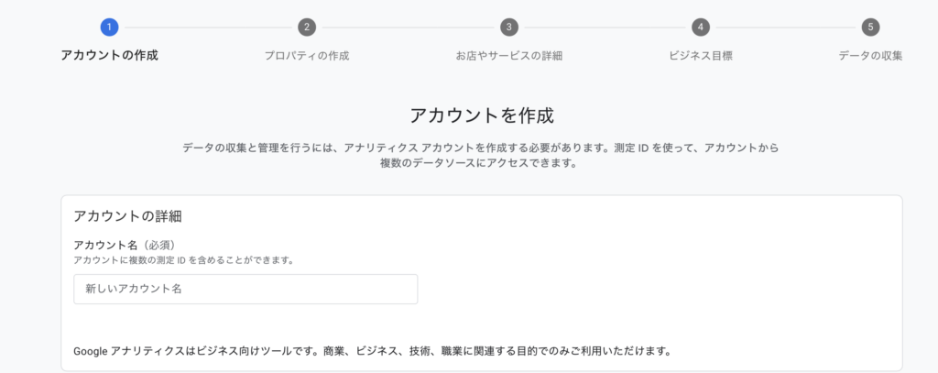Click the アカウントの詳細 section title
This screenshot has width=938, height=373.
127,216
